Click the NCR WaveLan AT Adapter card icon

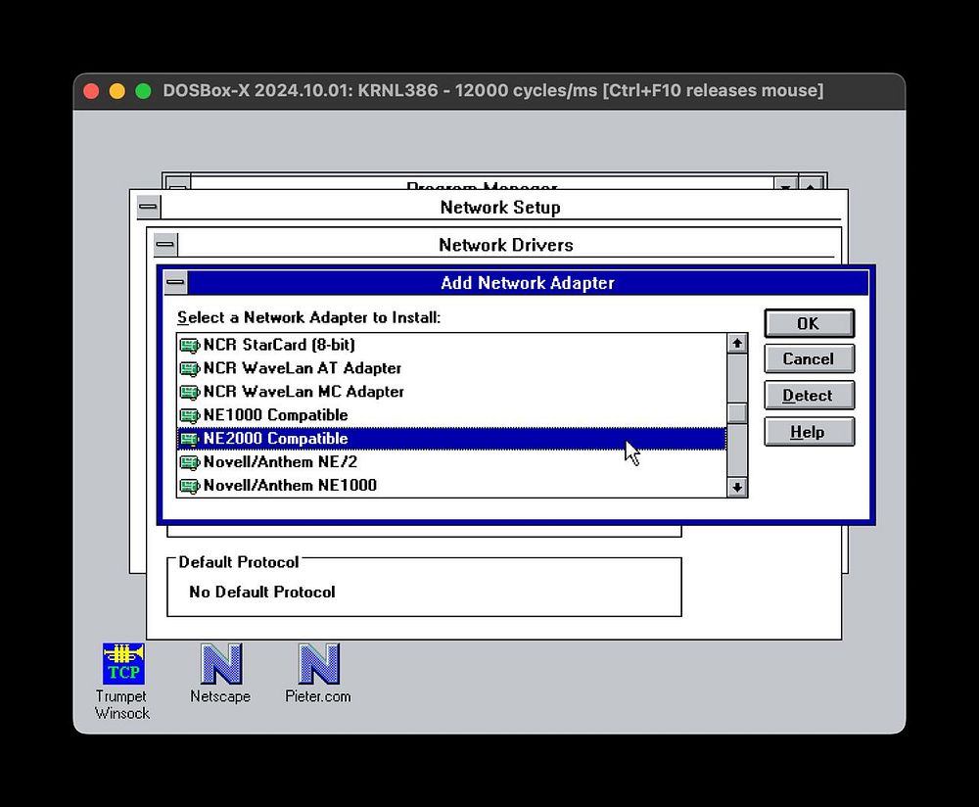coord(189,368)
